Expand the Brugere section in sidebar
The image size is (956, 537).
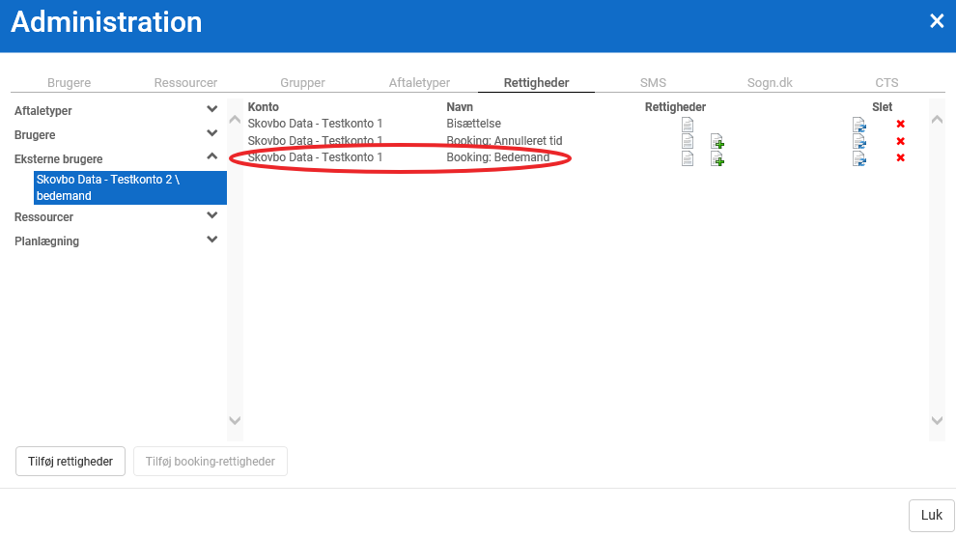pyautogui.click(x=211, y=133)
